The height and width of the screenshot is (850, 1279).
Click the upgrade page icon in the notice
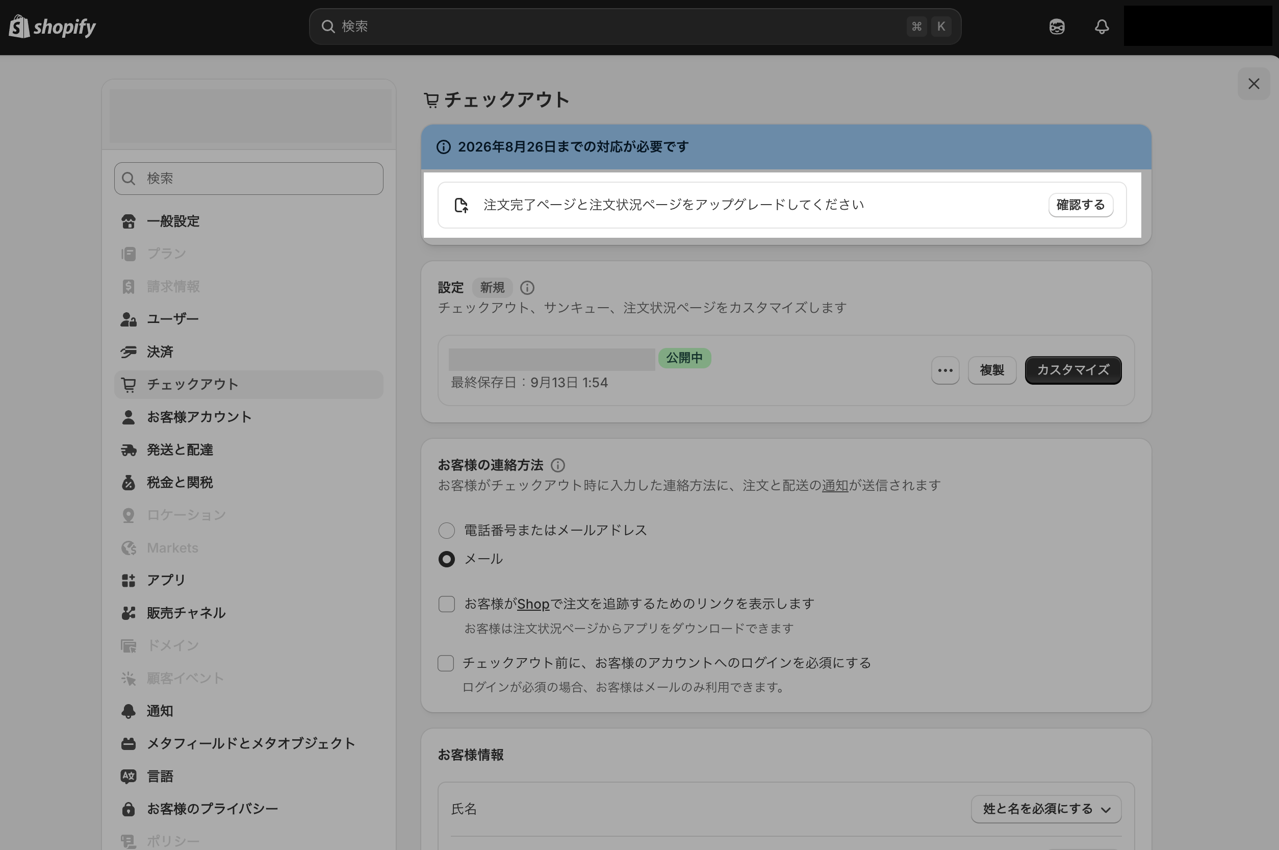coord(461,205)
